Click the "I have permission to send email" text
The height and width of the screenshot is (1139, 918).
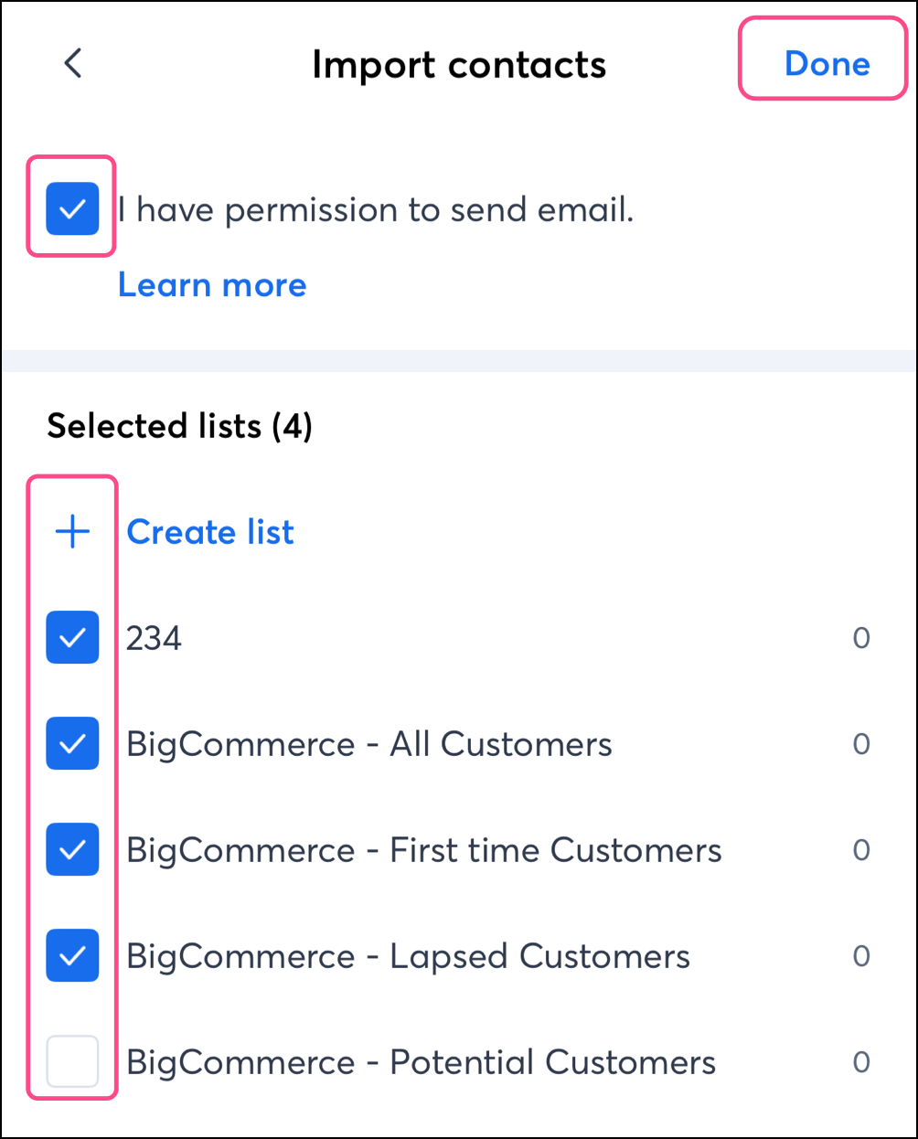pyautogui.click(x=376, y=210)
